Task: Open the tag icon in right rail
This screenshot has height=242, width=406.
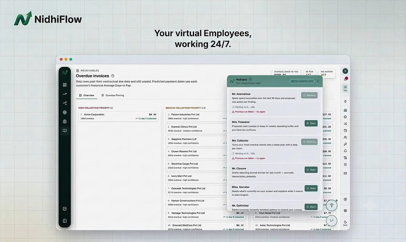Action: pos(345,117)
